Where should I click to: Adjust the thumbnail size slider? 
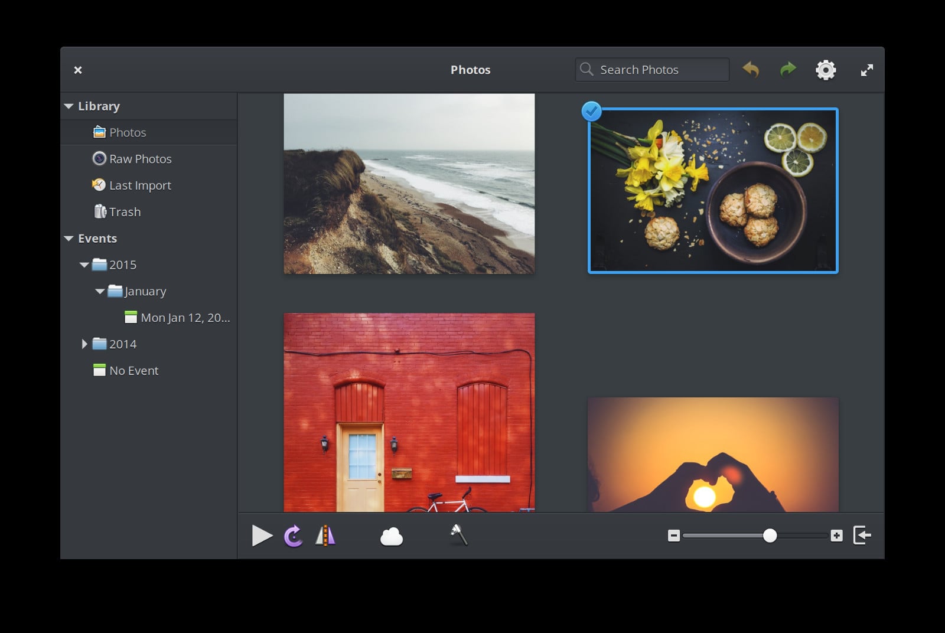[x=770, y=536]
